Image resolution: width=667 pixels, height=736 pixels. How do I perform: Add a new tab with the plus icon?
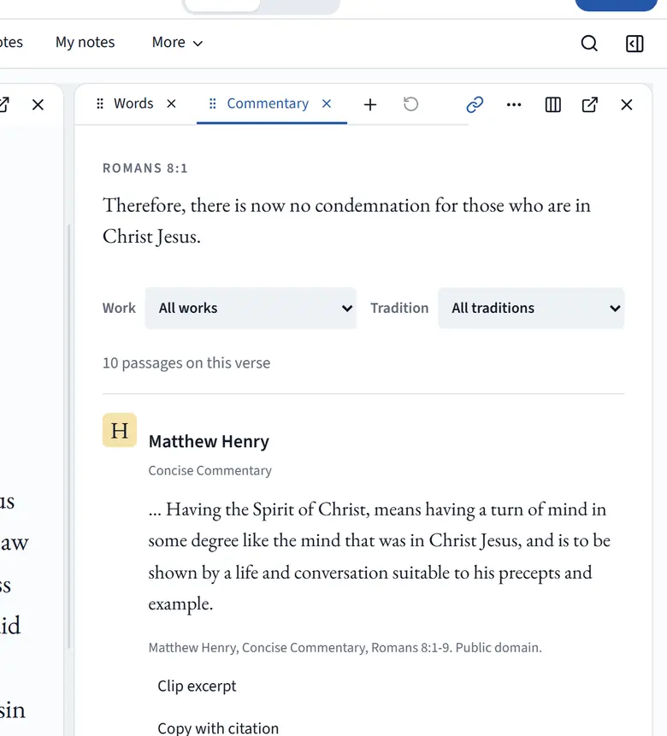point(370,104)
